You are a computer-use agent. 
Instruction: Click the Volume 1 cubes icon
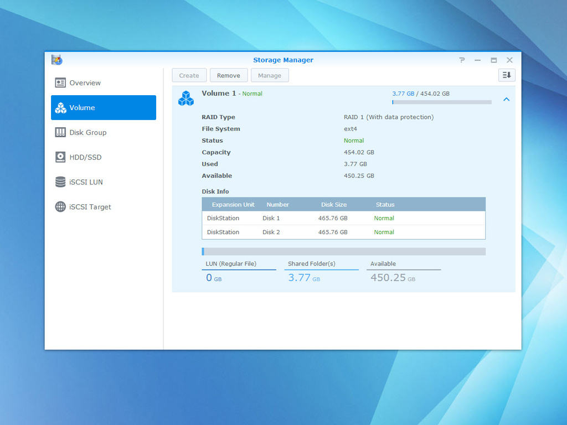click(x=186, y=99)
